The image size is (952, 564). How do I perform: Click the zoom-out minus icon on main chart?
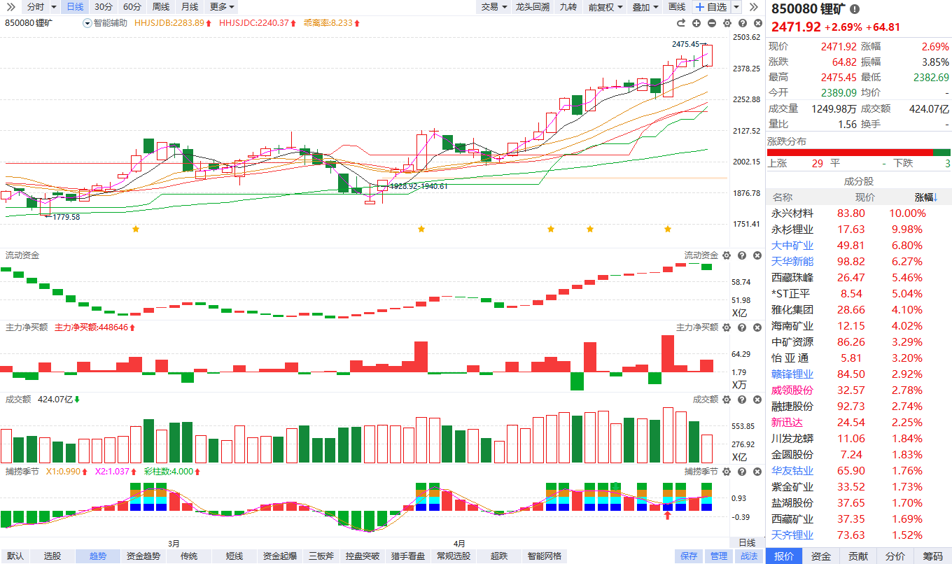point(712,23)
